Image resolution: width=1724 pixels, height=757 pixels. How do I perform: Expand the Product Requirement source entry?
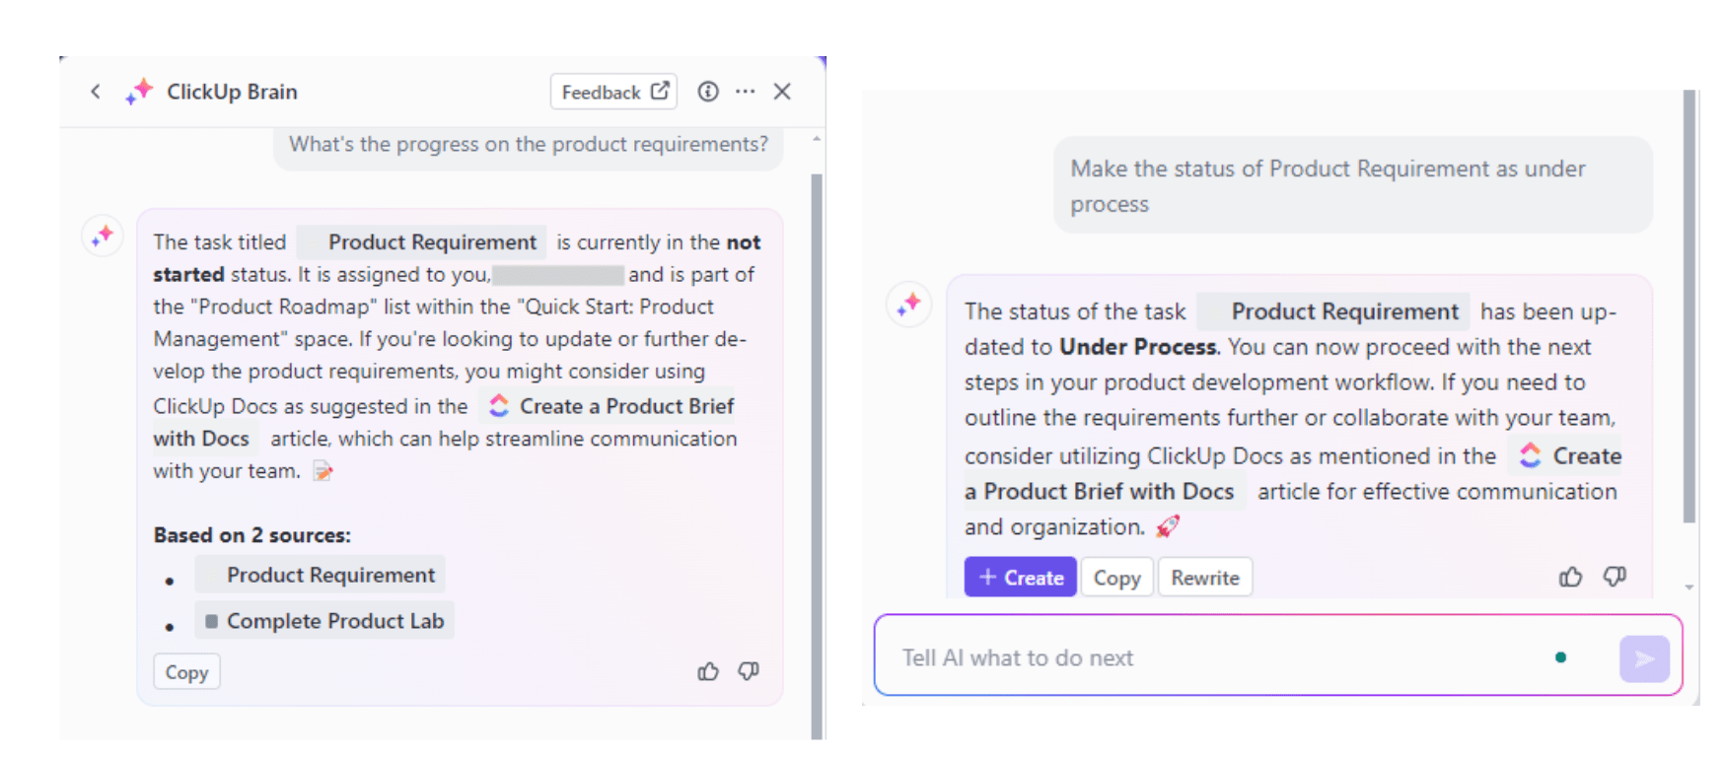click(x=329, y=575)
